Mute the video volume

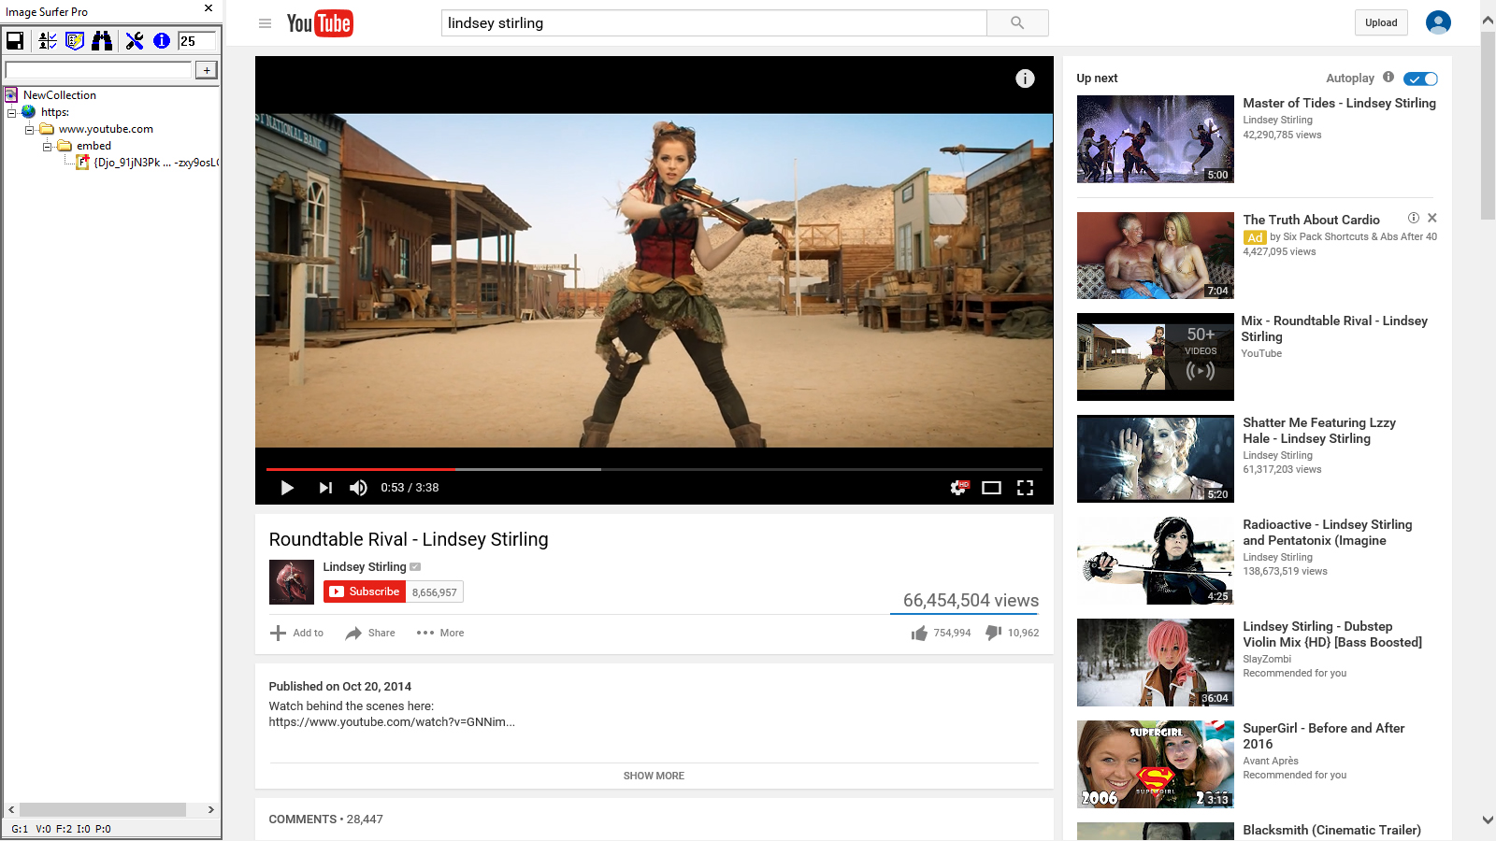358,488
